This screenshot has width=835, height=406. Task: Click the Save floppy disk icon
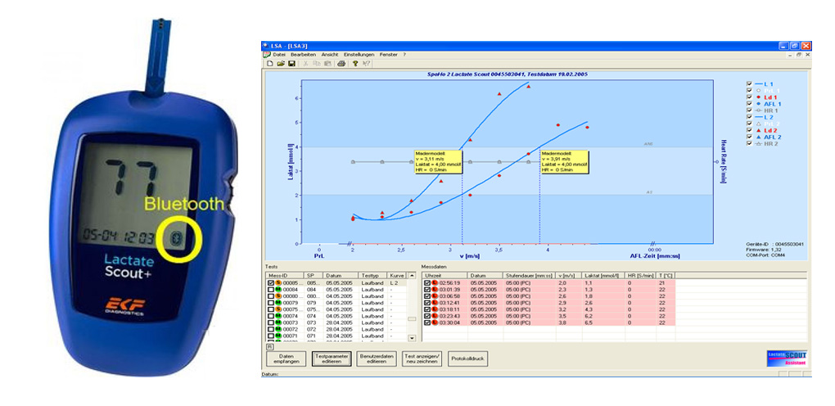291,63
